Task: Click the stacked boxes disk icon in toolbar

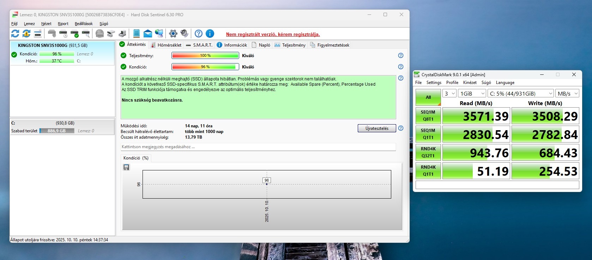Action: (x=122, y=34)
